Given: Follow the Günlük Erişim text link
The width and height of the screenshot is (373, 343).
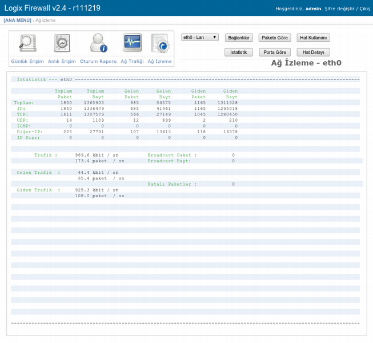Looking at the screenshot, I should [27, 61].
